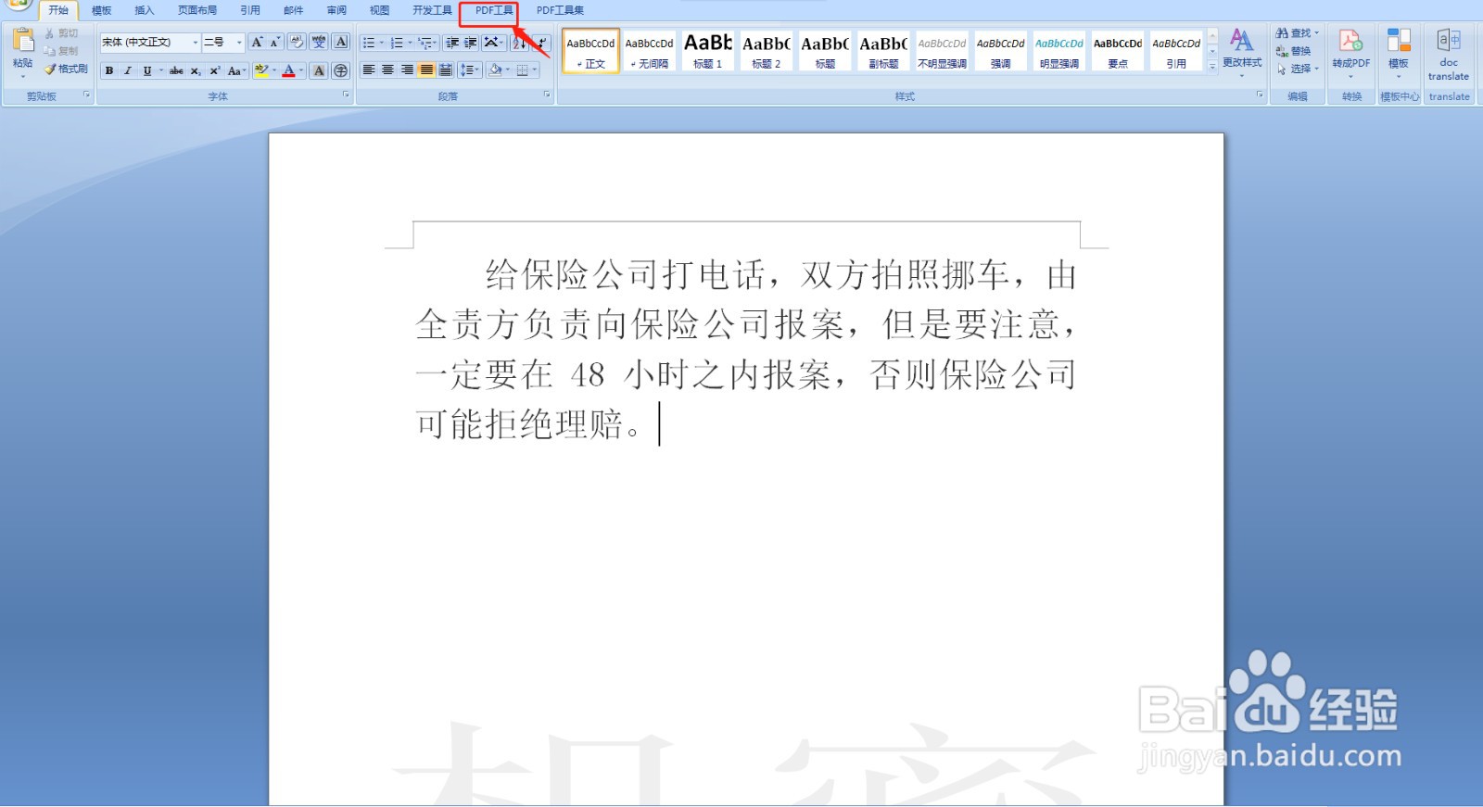The height and width of the screenshot is (807, 1483).
Task: Switch to the 视图 tab
Action: tap(379, 10)
